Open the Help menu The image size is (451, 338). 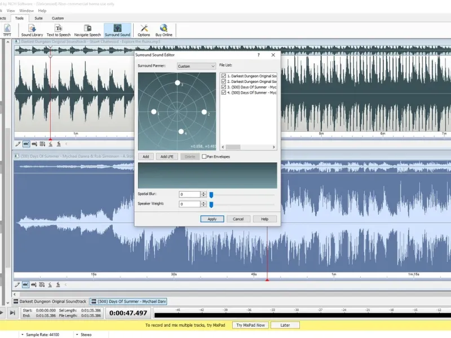[x=42, y=11]
